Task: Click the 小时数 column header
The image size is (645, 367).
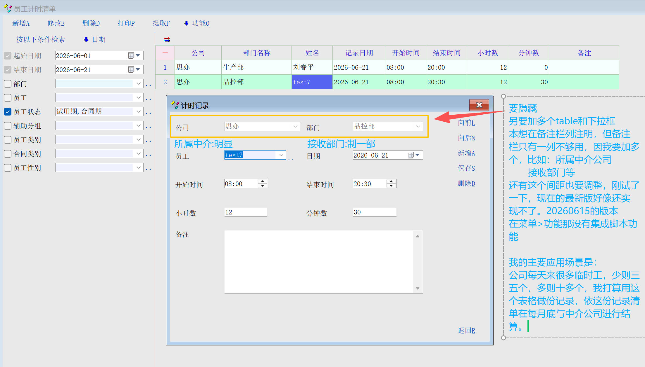Action: 487,53
